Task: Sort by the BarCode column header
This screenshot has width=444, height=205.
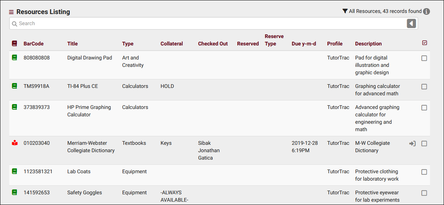Action: point(34,44)
